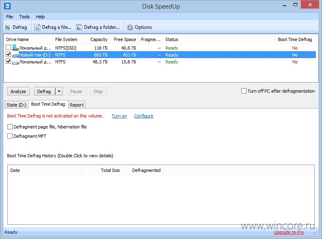
Task: Expand the Defrag button dropdown arrow
Action: 59,91
